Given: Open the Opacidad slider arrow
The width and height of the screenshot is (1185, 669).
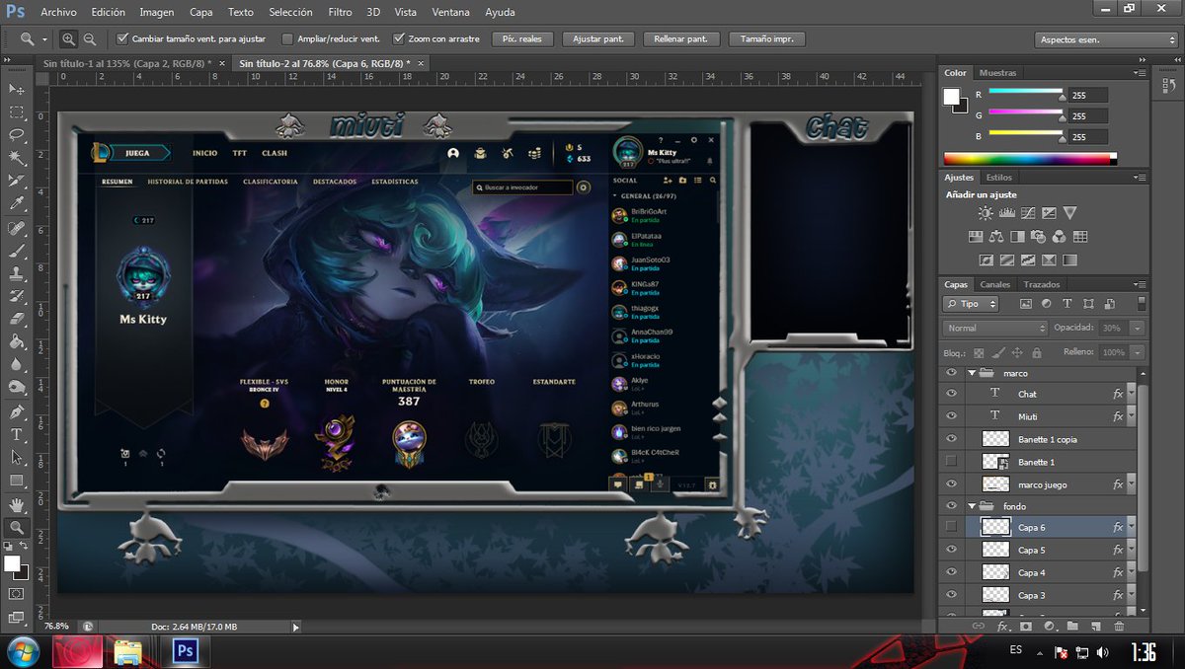Looking at the screenshot, I should (x=1139, y=328).
